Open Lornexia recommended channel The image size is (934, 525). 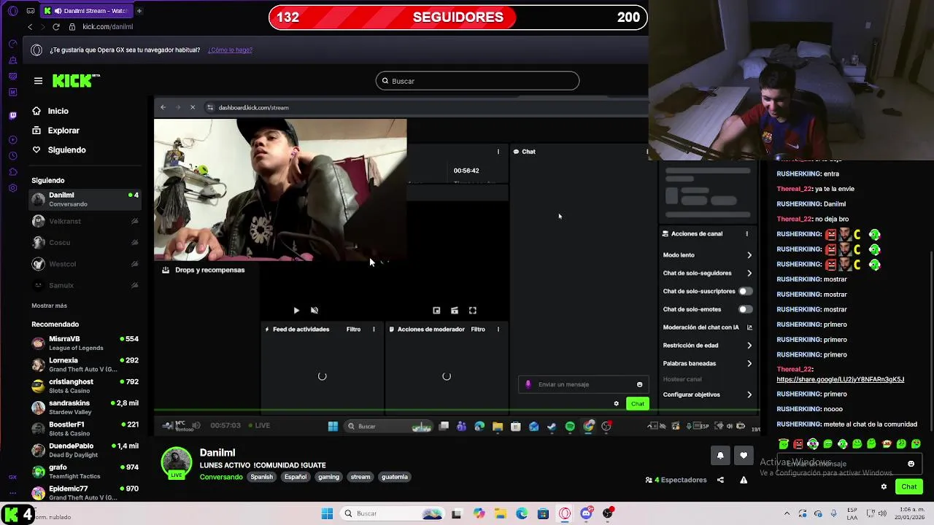pyautogui.click(x=85, y=365)
